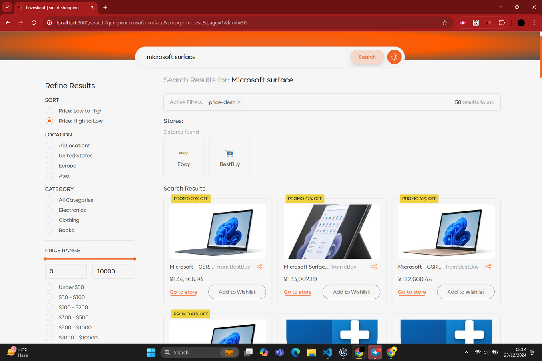The width and height of the screenshot is (542, 361).
Task: Open the tab search dropdown arrow
Action: point(7,7)
